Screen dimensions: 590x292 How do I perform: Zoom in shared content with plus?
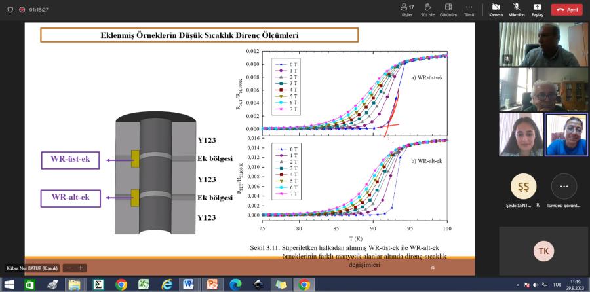(81, 268)
